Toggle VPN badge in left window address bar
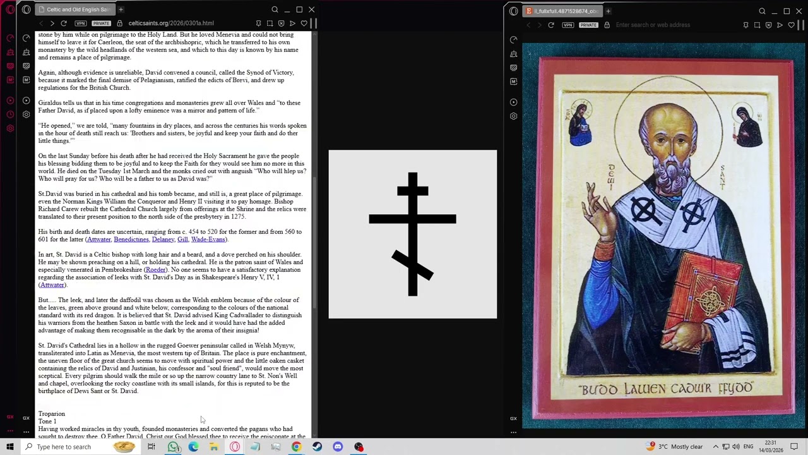The image size is (808, 455). click(80, 23)
